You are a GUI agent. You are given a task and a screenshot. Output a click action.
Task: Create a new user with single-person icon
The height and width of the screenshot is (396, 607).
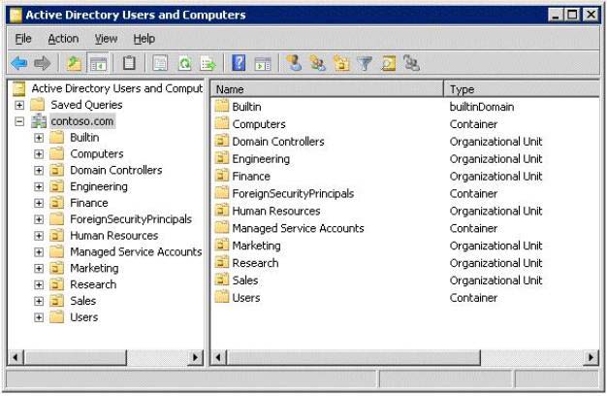(x=294, y=63)
